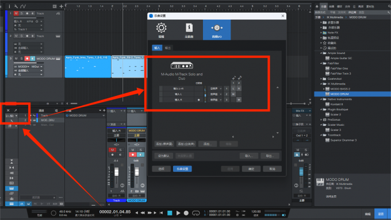The image size is (391, 220).
Task: Solo the Track mixer channel
Action: 120,150
